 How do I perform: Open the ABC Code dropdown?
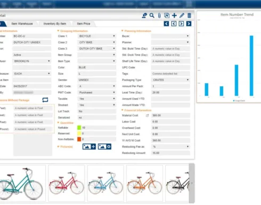tap(97, 86)
